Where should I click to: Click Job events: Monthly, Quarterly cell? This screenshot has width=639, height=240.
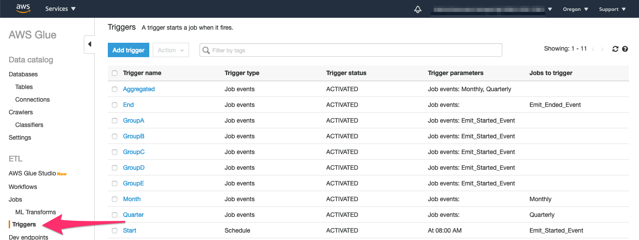coord(470,89)
